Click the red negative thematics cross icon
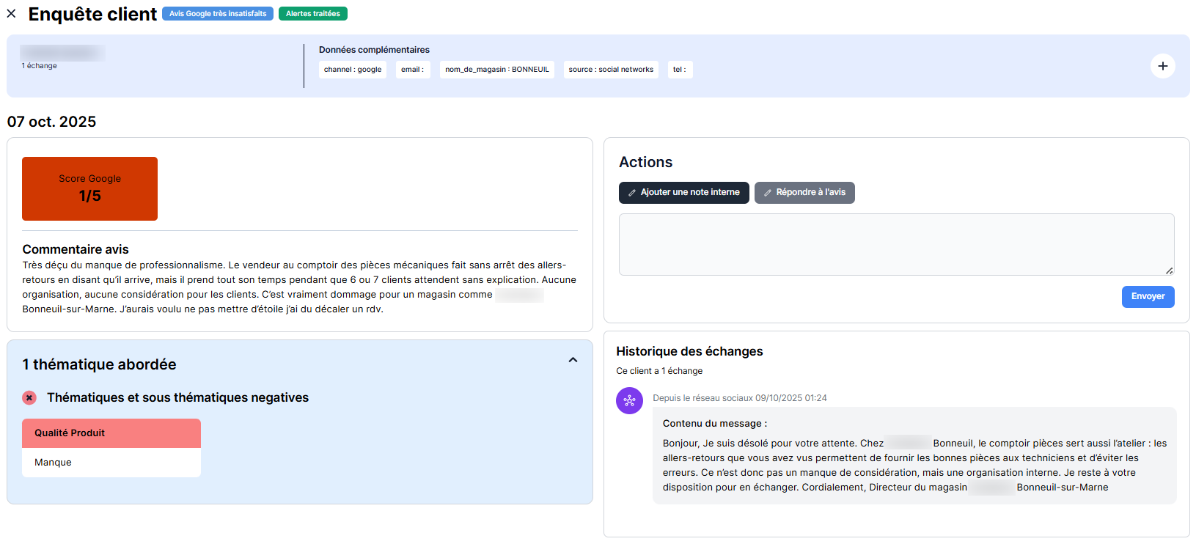Viewport: 1196px width, 544px height. click(29, 398)
